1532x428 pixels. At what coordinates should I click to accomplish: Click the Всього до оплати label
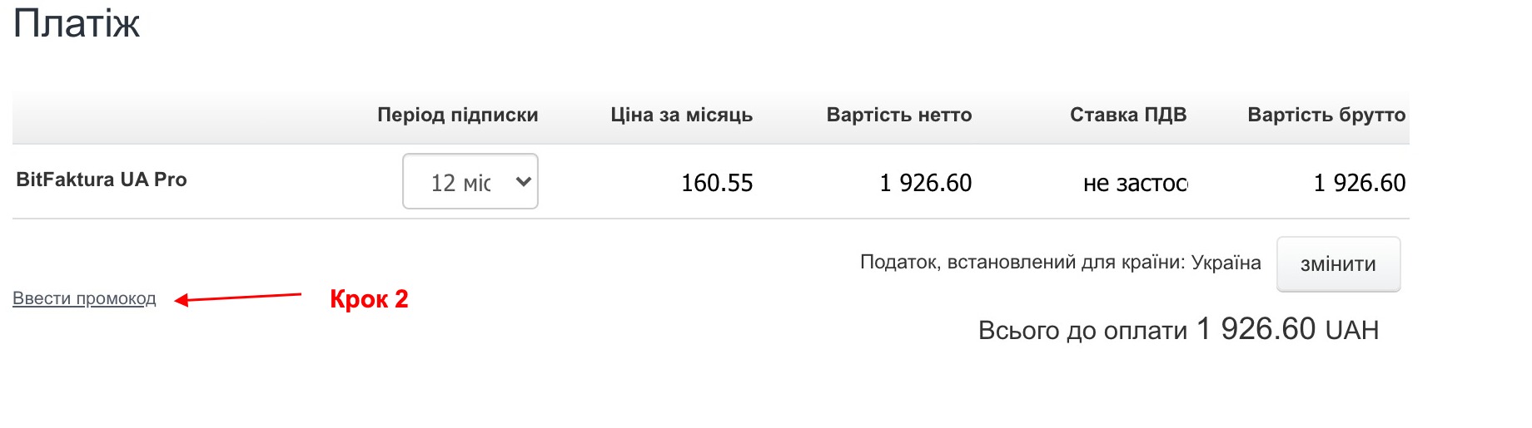pos(1082,331)
